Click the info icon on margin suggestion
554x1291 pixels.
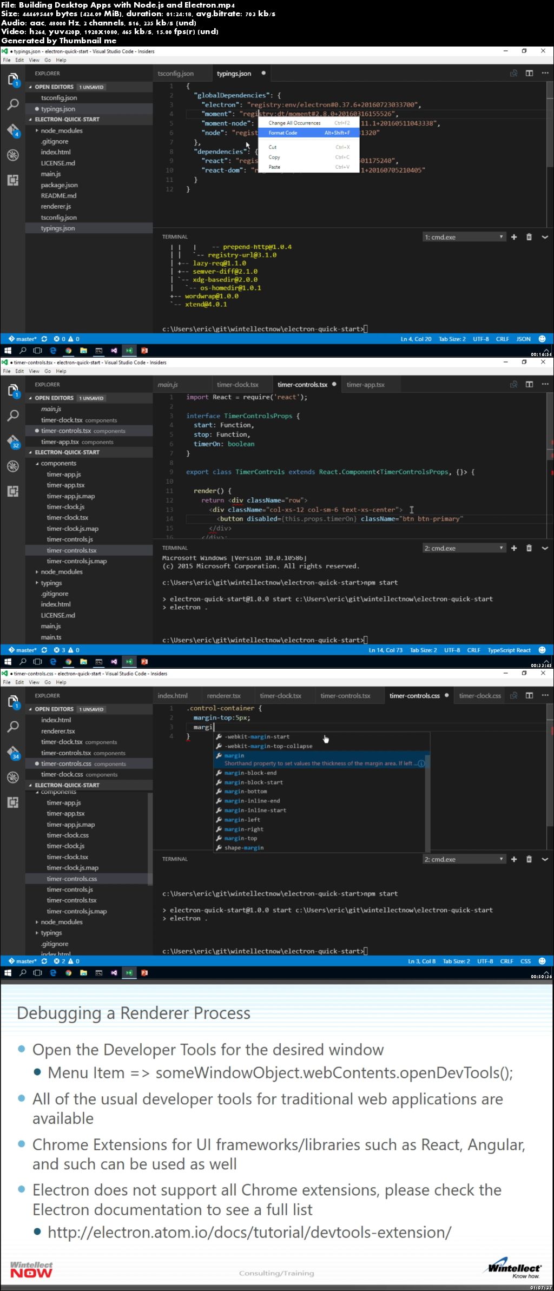coord(421,763)
